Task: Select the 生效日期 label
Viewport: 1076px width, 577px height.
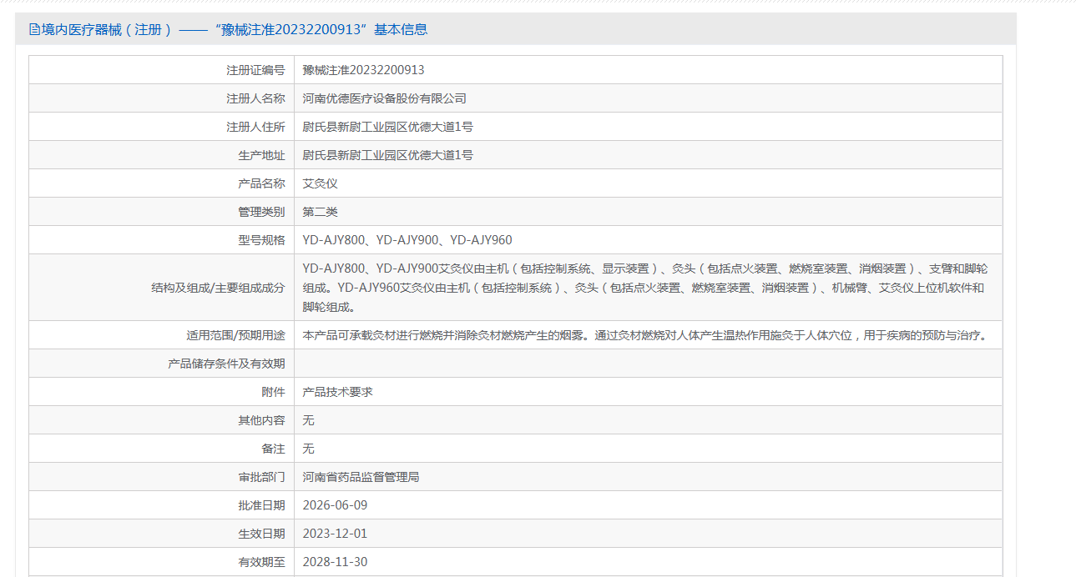Action: tap(261, 534)
